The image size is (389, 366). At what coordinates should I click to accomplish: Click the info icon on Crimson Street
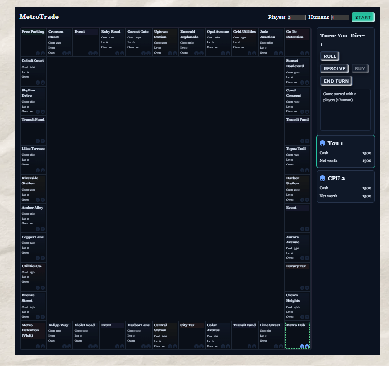click(x=65, y=53)
